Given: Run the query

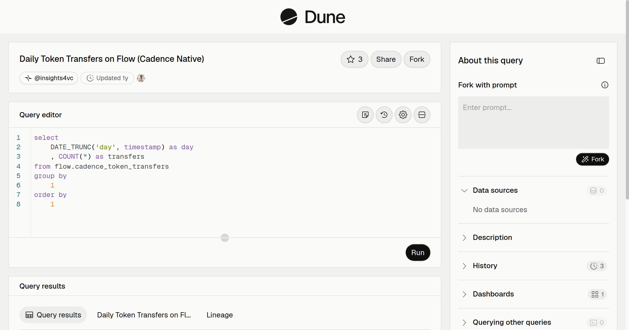Looking at the screenshot, I should tap(418, 252).
